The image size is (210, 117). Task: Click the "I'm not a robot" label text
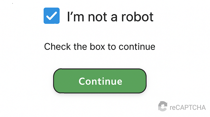click(x=110, y=17)
